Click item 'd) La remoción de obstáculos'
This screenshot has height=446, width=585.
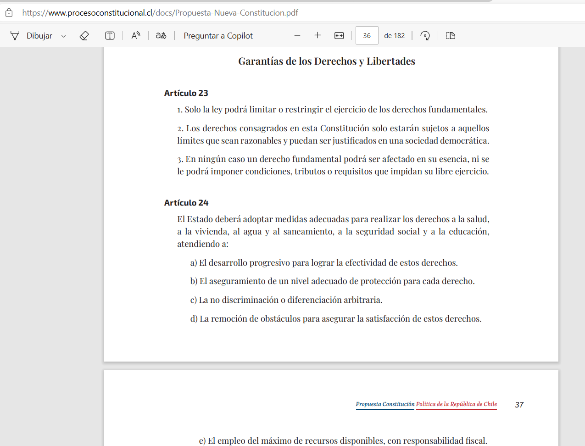pos(336,319)
